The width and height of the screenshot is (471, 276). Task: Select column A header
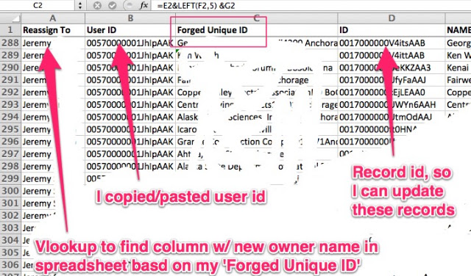coord(53,18)
